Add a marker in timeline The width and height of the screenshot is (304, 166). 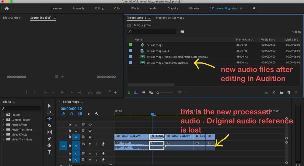[x=89, y=114]
